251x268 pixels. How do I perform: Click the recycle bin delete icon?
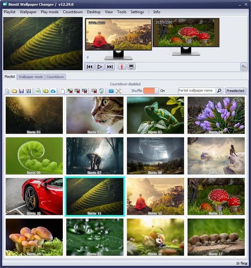point(101,91)
